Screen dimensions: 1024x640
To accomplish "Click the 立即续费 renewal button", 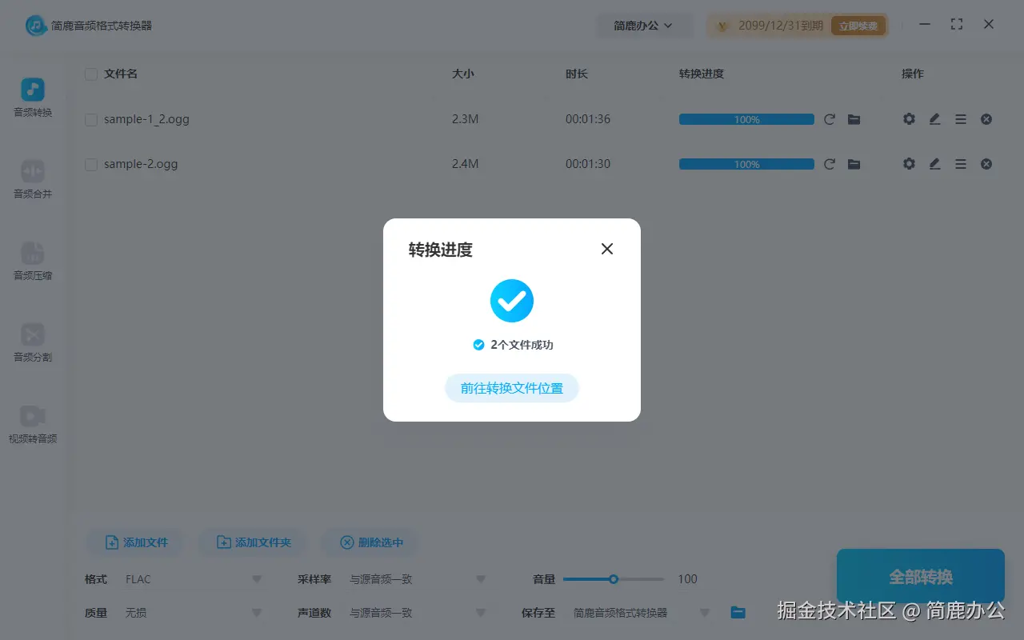I will [858, 25].
